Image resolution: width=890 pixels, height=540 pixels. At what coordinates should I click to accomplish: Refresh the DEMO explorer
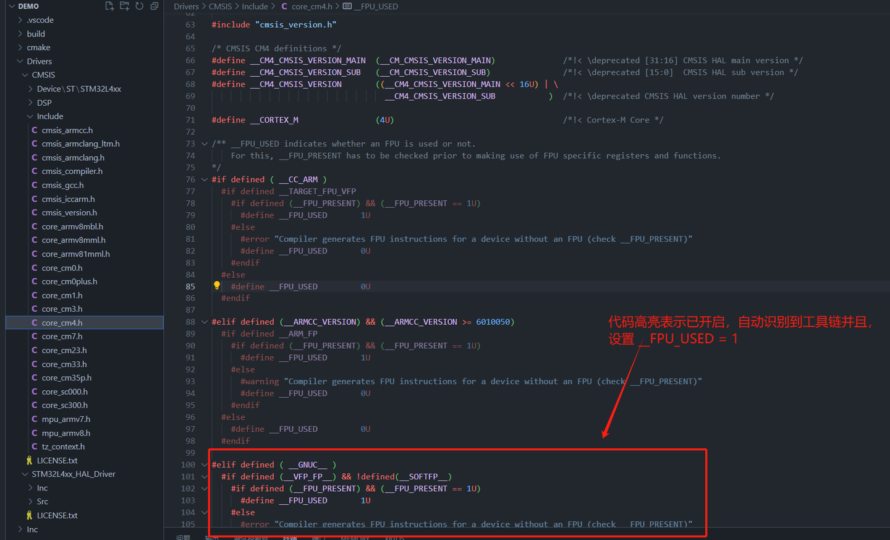[x=140, y=6]
